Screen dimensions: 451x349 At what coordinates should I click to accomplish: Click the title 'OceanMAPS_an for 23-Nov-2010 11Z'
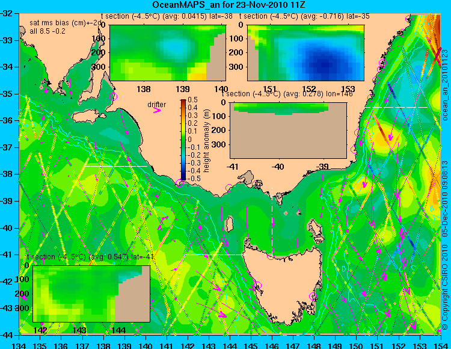229,5
